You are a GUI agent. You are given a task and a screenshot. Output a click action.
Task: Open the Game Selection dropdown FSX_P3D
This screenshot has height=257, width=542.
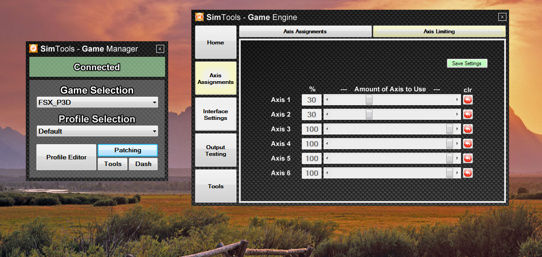tap(97, 103)
